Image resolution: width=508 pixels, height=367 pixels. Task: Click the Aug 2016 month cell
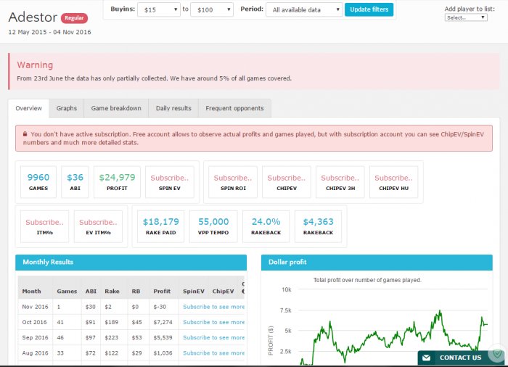[x=35, y=352]
